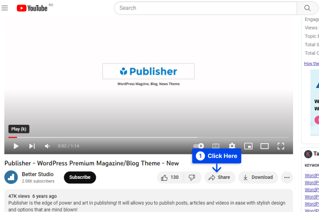Screen dimensions: 319x212
Task: Open player settings gear
Action: pos(232,146)
